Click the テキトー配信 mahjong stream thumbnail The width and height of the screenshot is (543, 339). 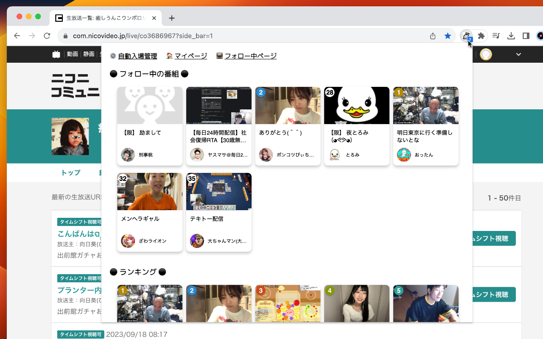218,191
